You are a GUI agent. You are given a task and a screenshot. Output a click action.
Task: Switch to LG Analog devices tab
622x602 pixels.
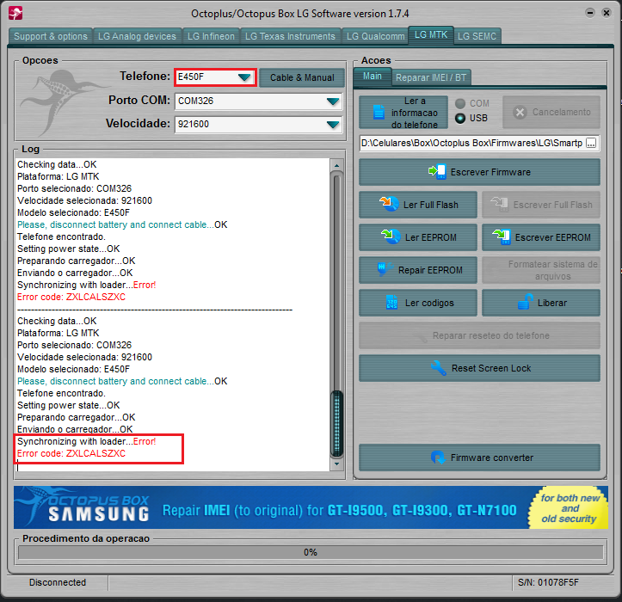click(x=137, y=36)
